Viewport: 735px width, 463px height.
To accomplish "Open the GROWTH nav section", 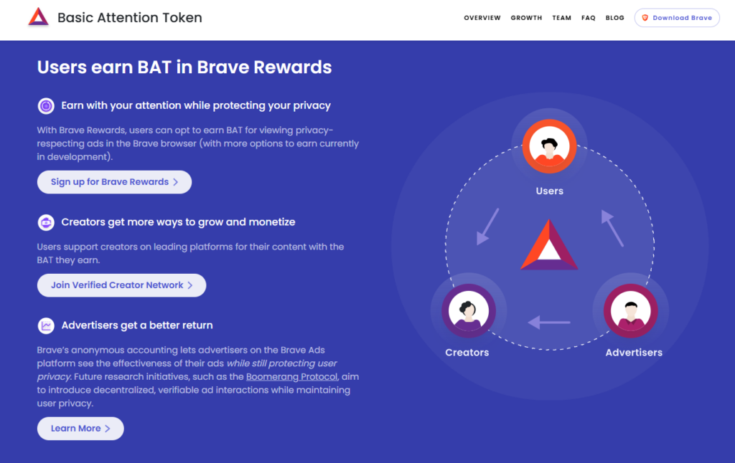I will point(526,18).
